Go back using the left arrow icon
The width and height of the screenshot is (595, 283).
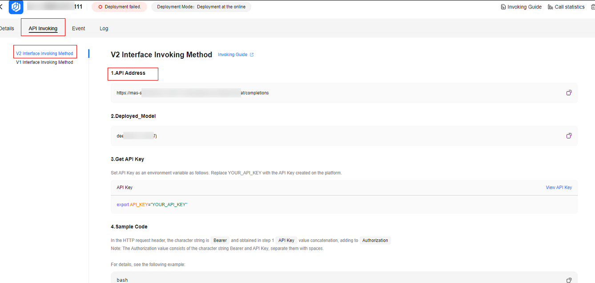[x=2, y=7]
